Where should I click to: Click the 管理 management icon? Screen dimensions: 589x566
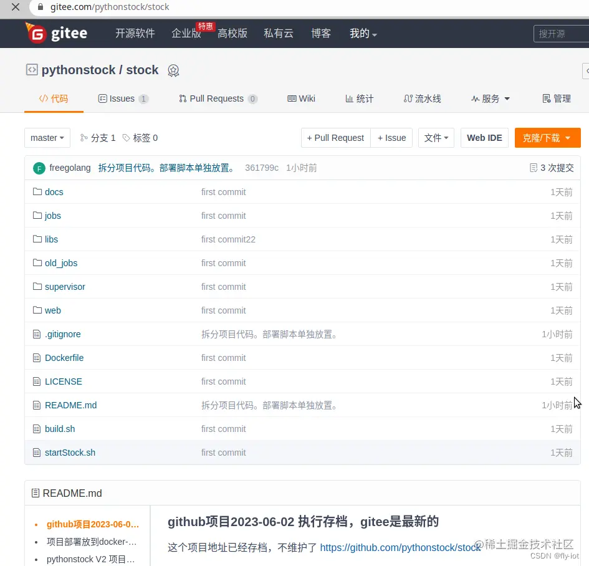coord(546,98)
